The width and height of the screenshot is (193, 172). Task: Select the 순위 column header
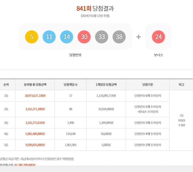pos(6,85)
